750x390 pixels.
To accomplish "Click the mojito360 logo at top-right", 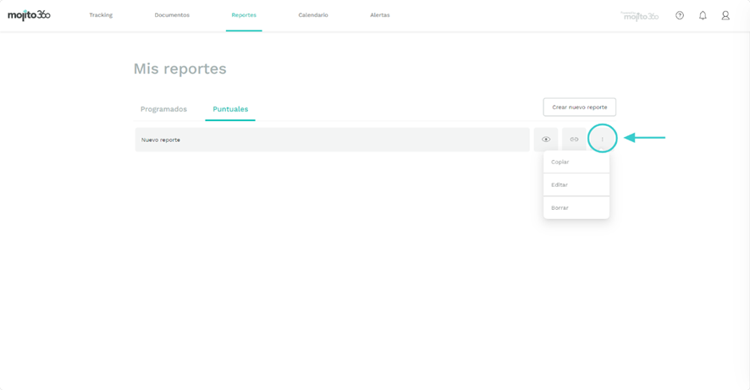I will coord(640,16).
